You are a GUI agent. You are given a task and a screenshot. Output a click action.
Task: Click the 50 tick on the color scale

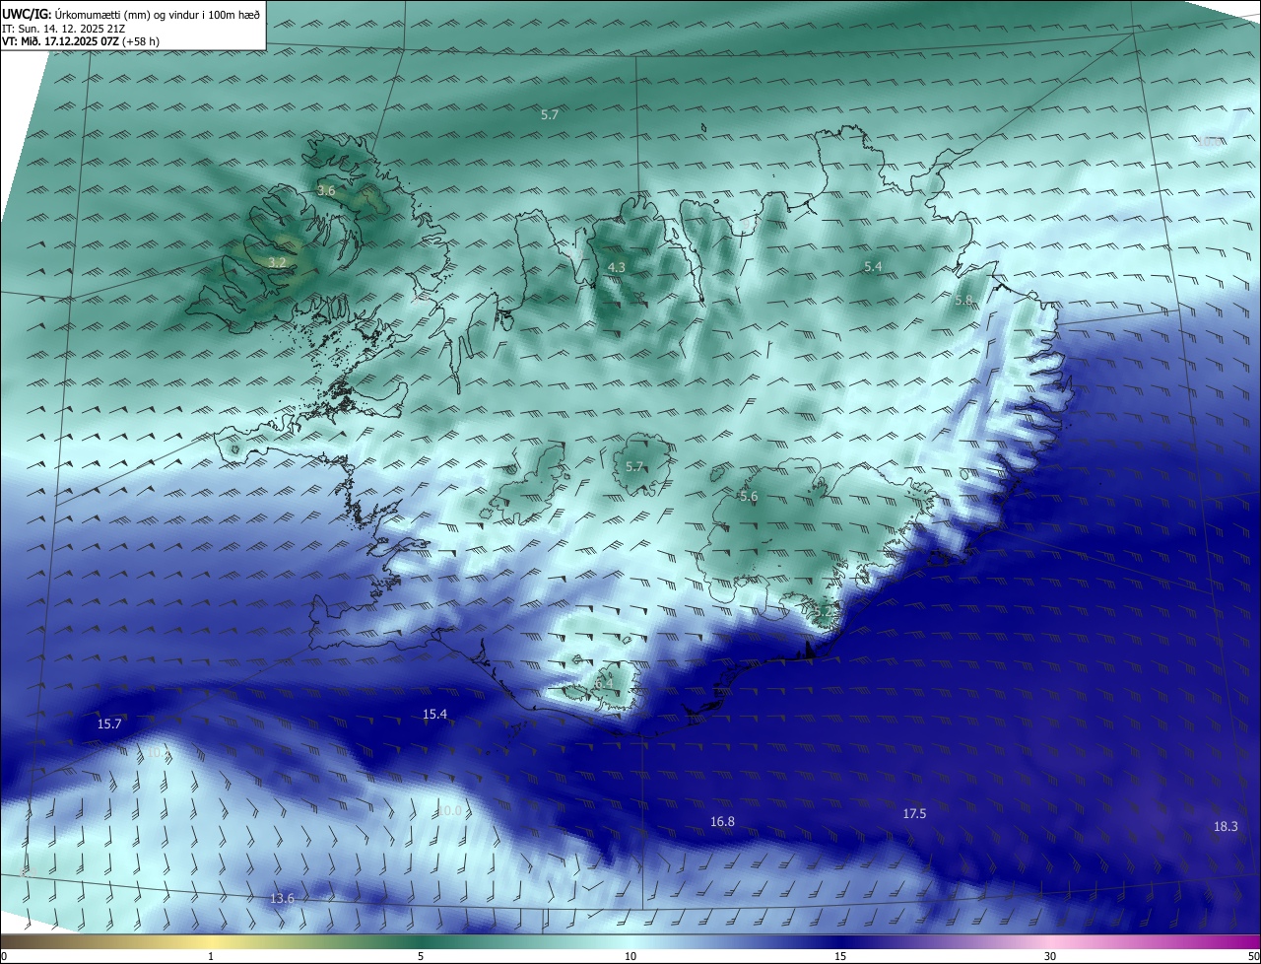(x=1253, y=956)
